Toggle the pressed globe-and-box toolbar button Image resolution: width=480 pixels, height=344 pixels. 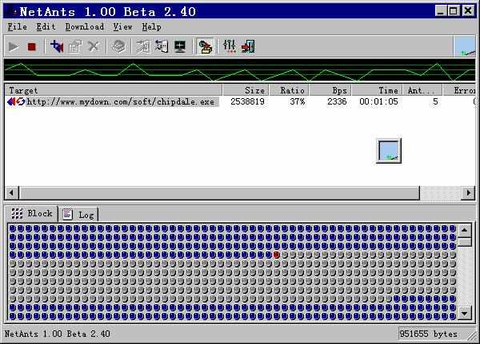[x=205, y=46]
